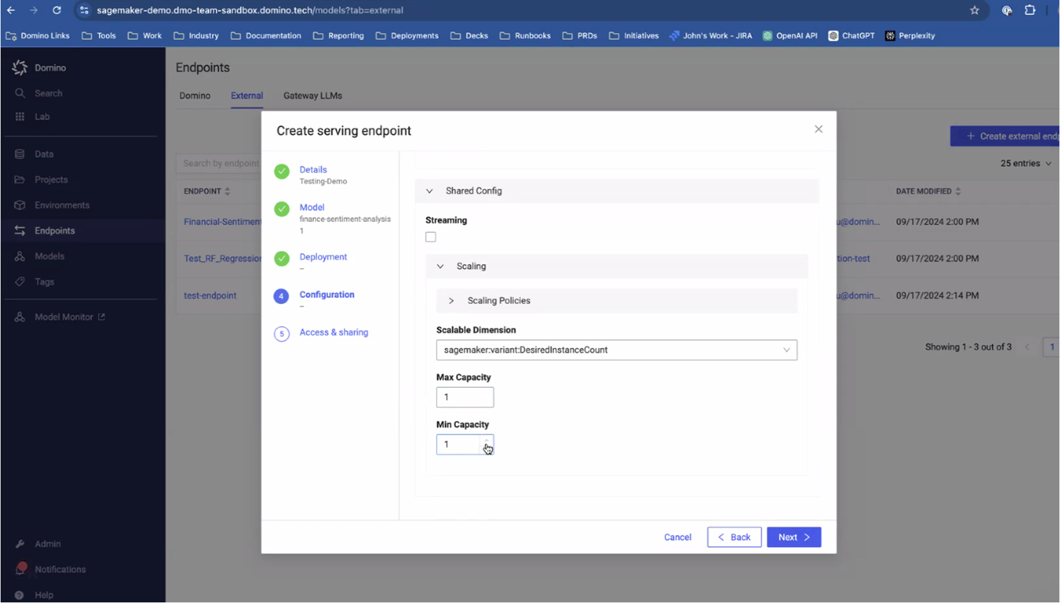Click the Search magnifier icon in sidebar
The height and width of the screenshot is (603, 1060).
click(20, 93)
